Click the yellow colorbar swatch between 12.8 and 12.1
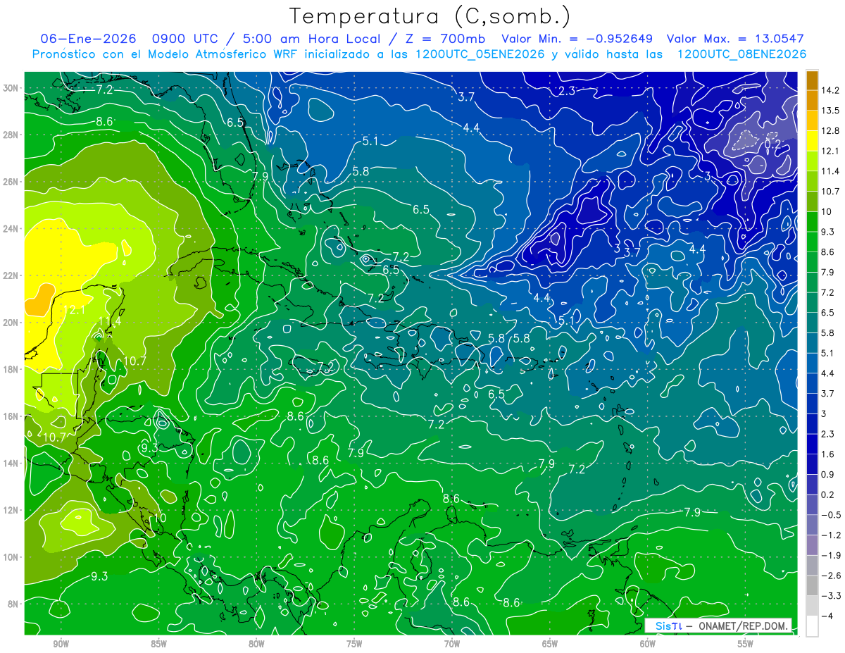Image resolution: width=845 pixels, height=653 pixels. pyautogui.click(x=812, y=140)
